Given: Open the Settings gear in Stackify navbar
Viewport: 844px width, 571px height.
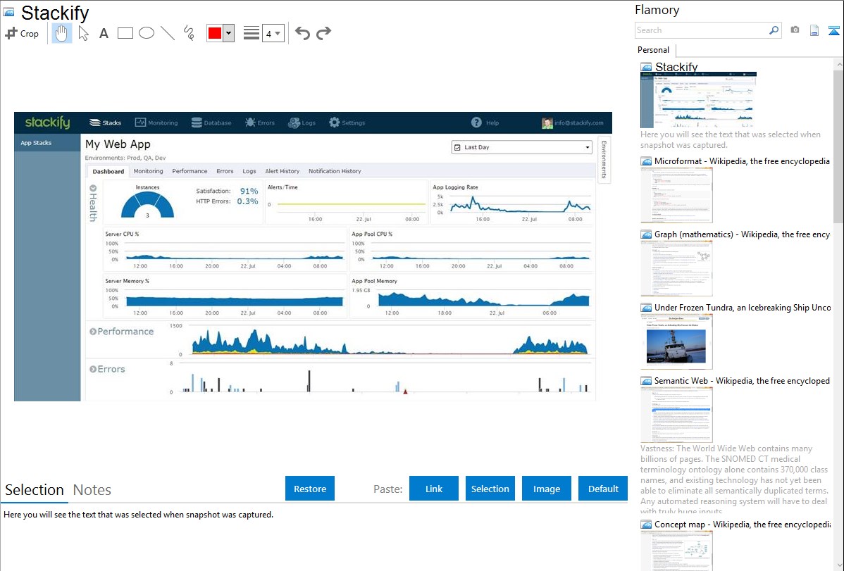Looking at the screenshot, I should point(347,123).
